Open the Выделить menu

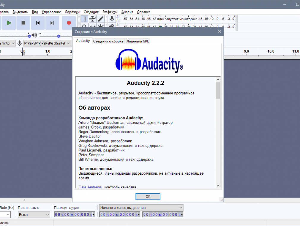coord(20,12)
